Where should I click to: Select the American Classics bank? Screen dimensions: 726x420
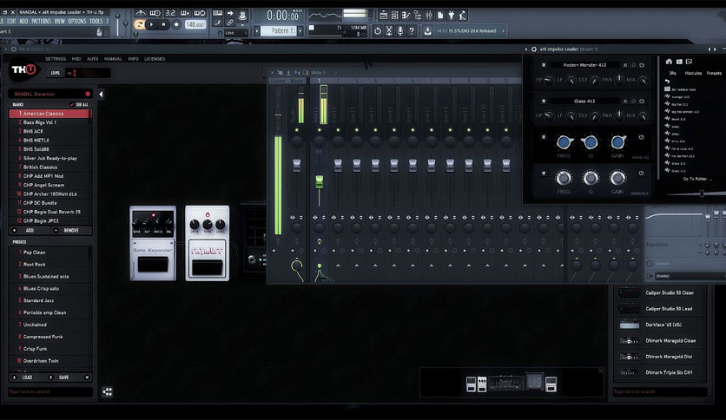tap(50, 114)
